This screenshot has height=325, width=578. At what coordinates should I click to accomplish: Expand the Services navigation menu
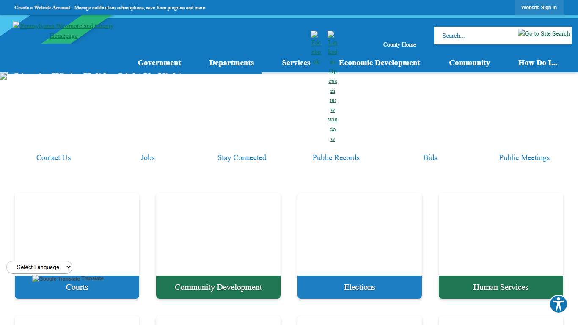pyautogui.click(x=296, y=63)
